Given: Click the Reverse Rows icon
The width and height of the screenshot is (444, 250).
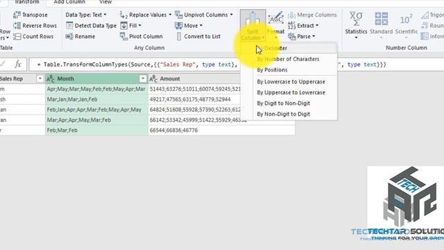Looking at the screenshot, I should pos(17,26).
